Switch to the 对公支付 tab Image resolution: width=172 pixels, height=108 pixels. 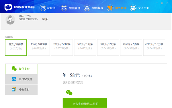pyautogui.click(x=21, y=89)
